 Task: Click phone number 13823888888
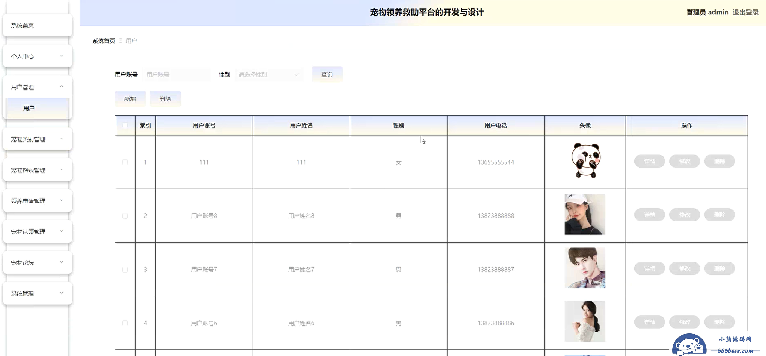[496, 216]
